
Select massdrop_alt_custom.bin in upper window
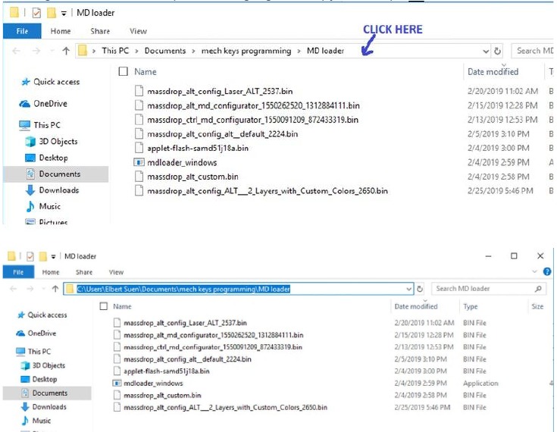tap(186, 177)
